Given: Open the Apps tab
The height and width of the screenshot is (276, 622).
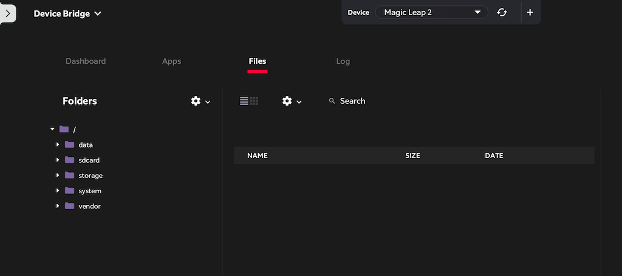Looking at the screenshot, I should [x=171, y=61].
